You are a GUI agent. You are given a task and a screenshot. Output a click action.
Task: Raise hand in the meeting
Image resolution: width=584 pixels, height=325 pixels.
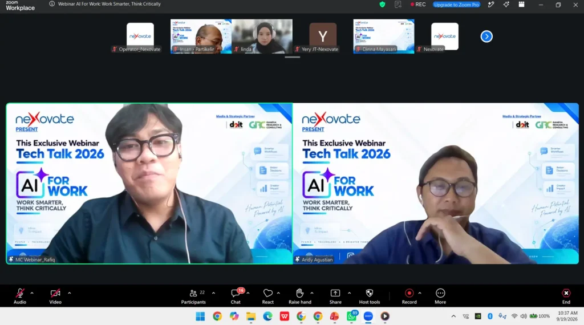click(300, 296)
